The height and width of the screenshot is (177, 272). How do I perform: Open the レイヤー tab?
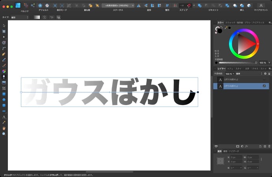pos(222,68)
